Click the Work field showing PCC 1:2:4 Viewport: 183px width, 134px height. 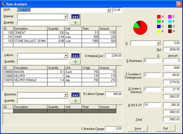[x=64, y=10]
